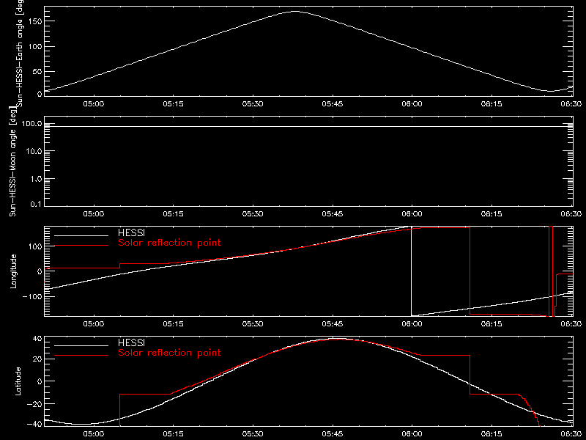
Task: Click 05:30 label under Earth angle plot
Action: (253, 104)
